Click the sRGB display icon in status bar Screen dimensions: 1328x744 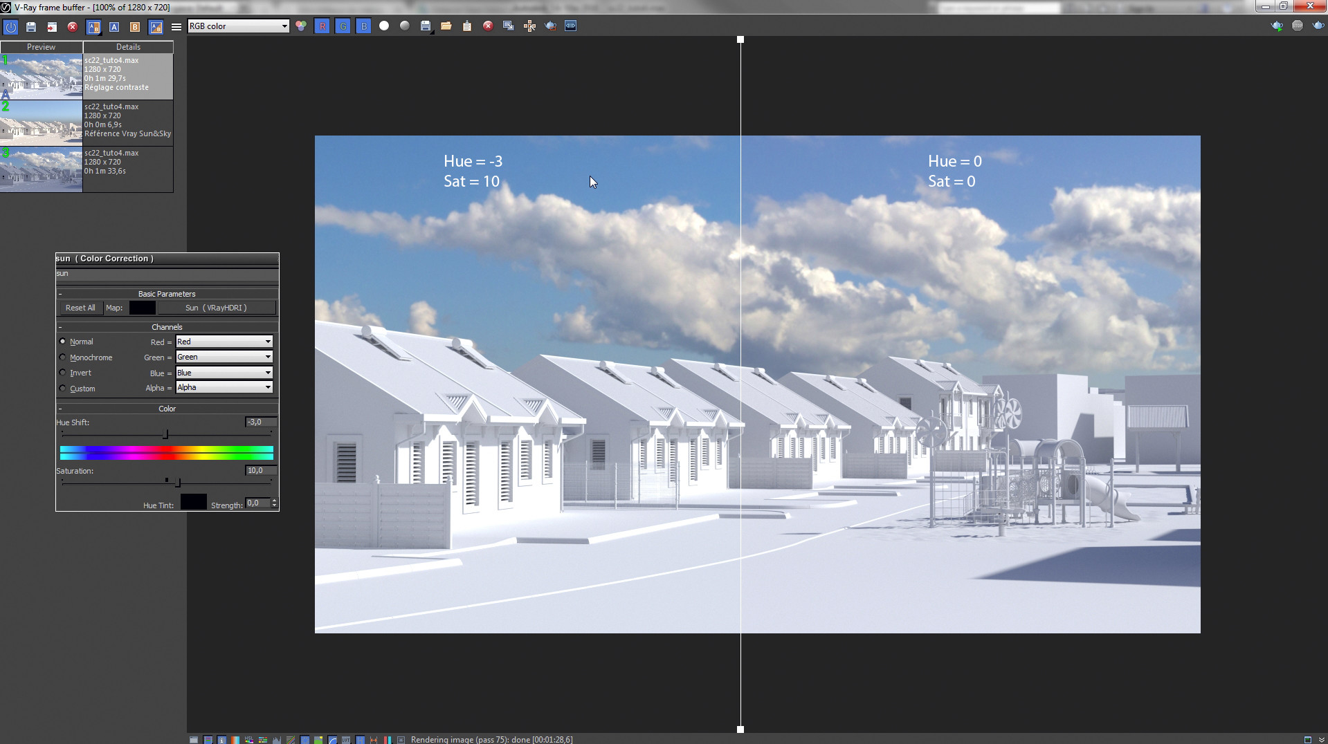tap(332, 739)
